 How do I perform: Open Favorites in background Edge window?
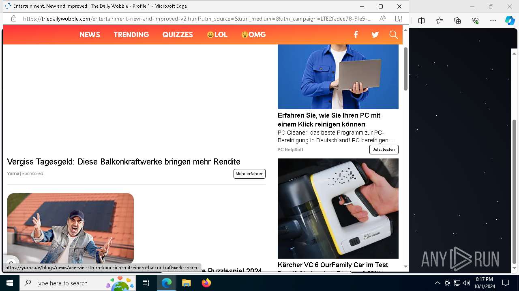coord(440,21)
